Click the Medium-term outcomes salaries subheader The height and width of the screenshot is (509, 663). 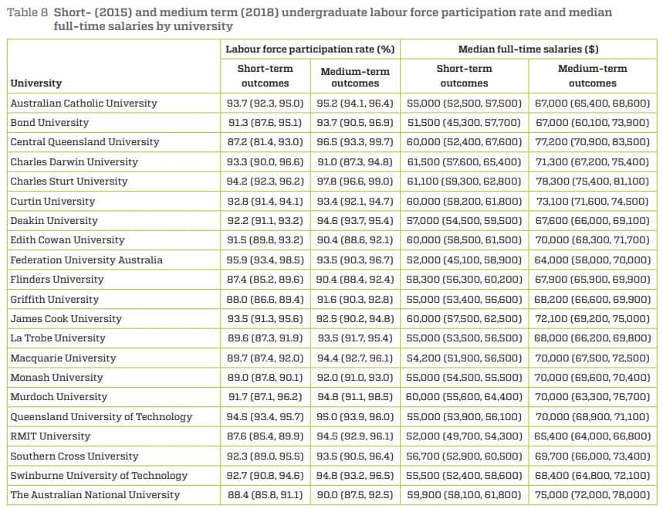pos(593,76)
